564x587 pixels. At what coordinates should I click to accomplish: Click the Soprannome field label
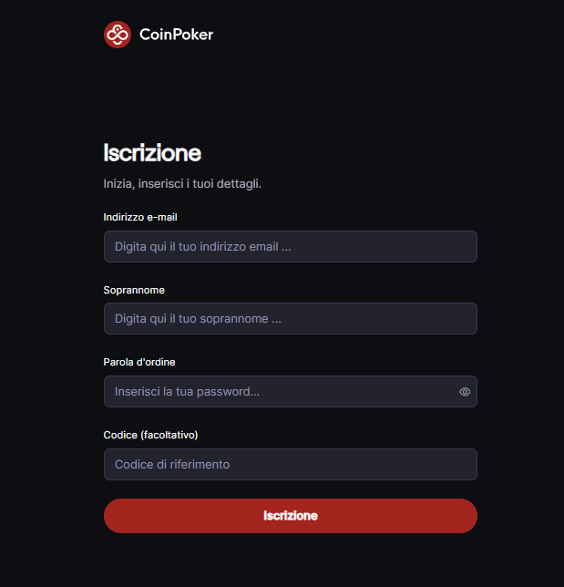(134, 290)
